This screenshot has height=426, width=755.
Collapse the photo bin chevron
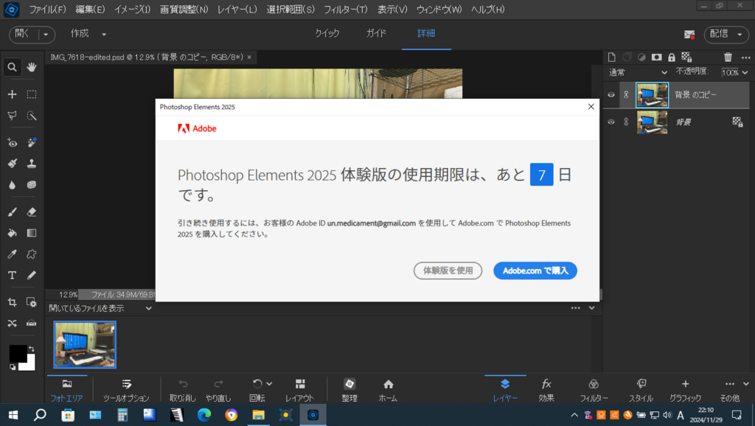click(592, 308)
